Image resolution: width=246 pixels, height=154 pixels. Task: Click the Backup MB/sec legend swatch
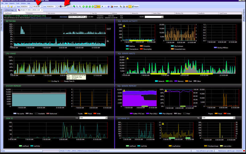pyautogui.click(x=215, y=47)
